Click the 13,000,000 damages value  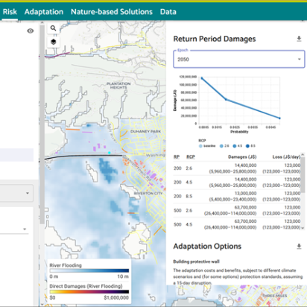coord(245,193)
